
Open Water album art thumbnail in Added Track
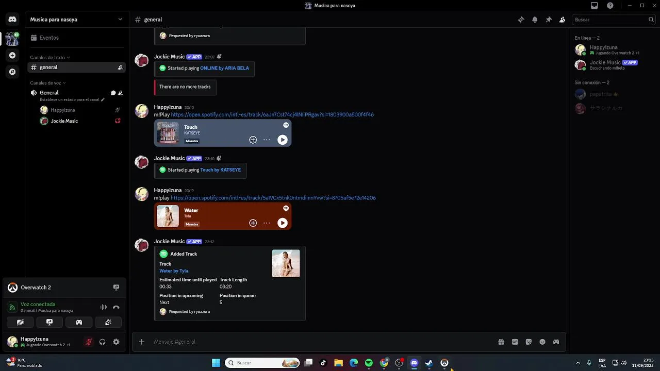286,263
